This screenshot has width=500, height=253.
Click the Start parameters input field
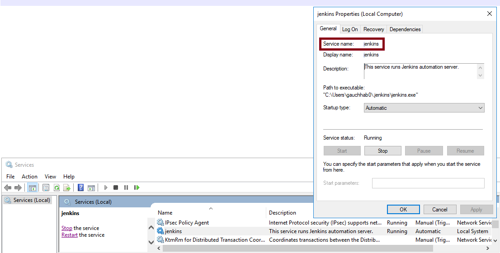(x=428, y=183)
